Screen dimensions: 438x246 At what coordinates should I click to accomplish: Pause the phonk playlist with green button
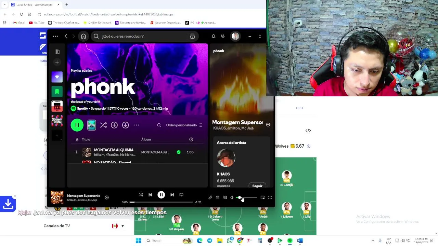click(77, 125)
